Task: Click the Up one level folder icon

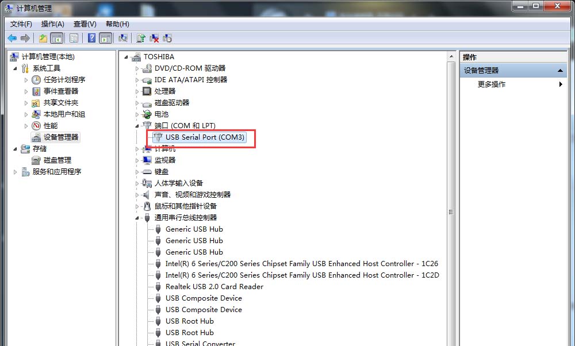Action: coord(43,38)
